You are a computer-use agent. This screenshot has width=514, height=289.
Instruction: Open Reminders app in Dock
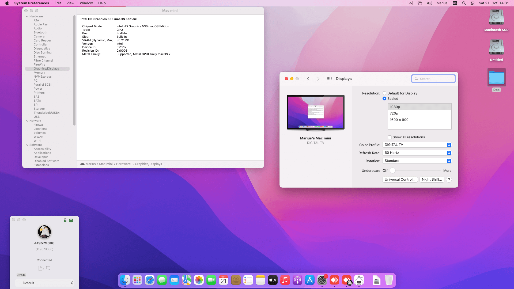[248, 280]
